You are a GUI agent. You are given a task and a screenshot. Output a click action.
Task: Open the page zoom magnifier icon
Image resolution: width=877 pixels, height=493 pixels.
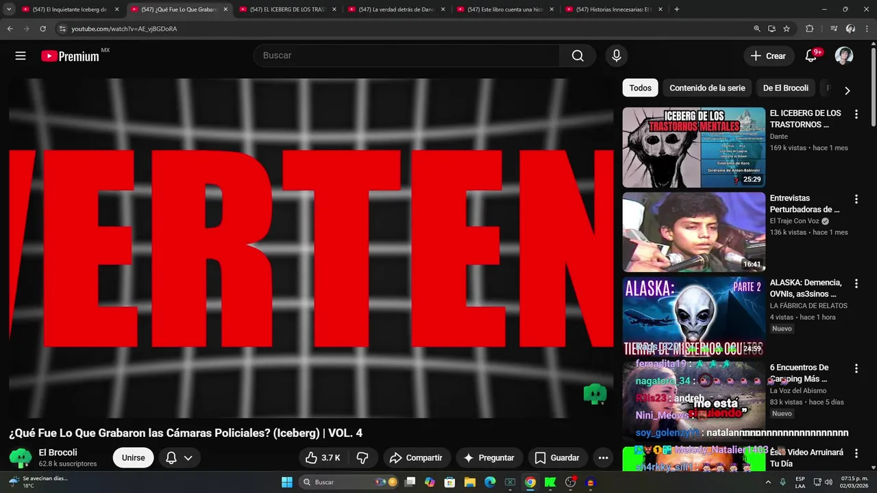tap(757, 29)
